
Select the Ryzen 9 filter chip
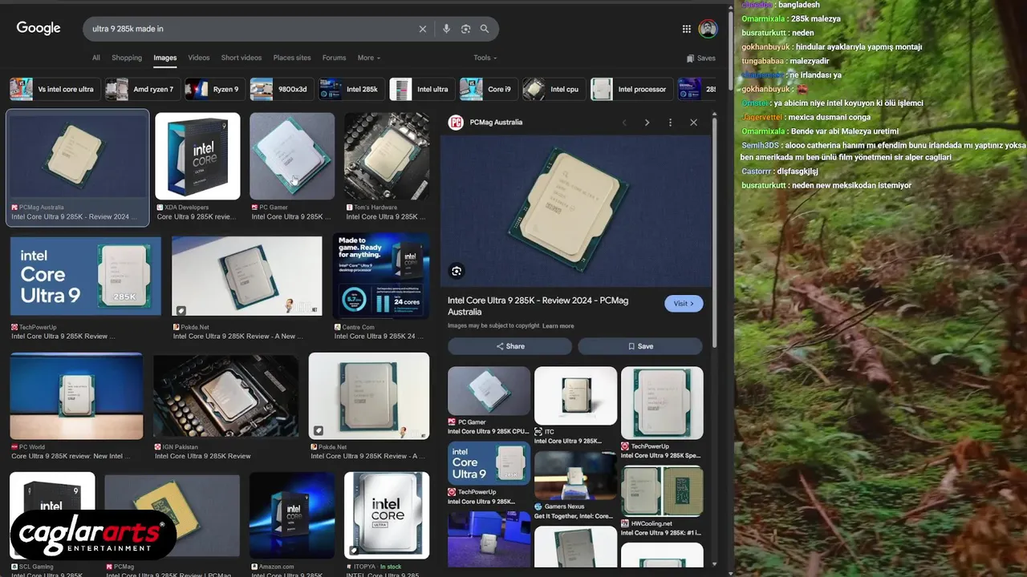tap(214, 89)
